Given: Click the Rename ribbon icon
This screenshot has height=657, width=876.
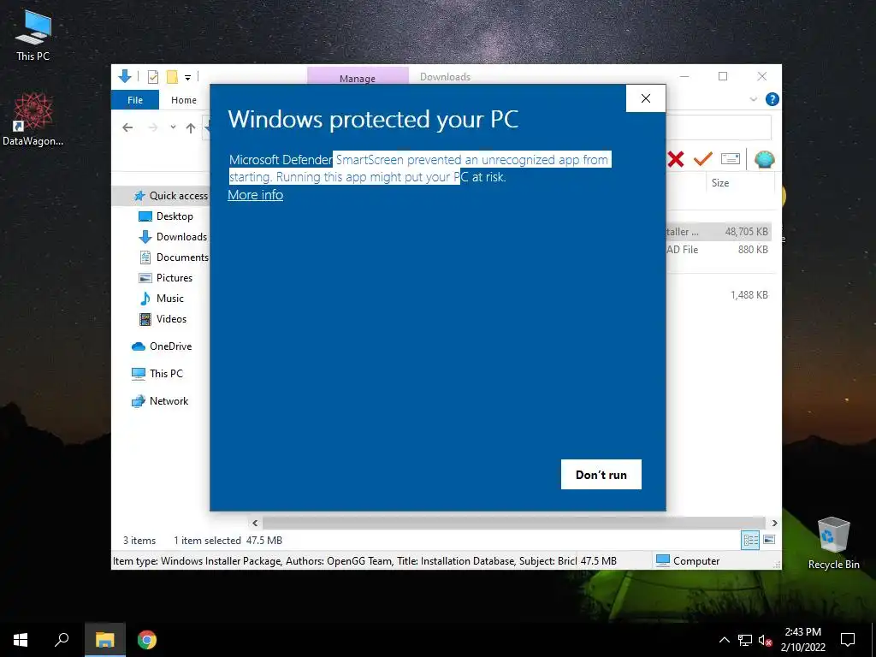Looking at the screenshot, I should point(731,159).
